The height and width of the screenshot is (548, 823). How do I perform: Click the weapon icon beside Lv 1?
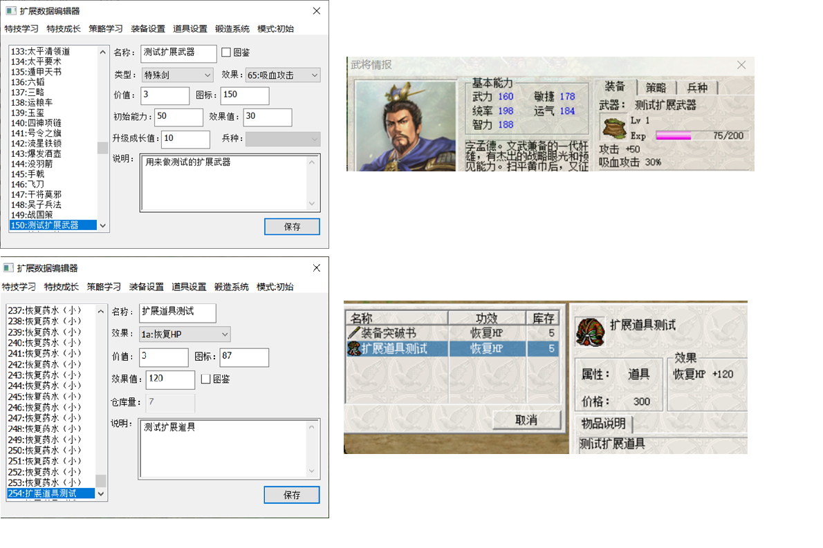click(x=613, y=129)
